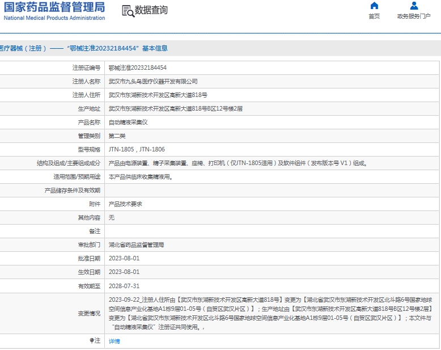This screenshot has height=350, width=441.
Task: Select 批准日期 value 2023-08-01
Action: pos(124,258)
